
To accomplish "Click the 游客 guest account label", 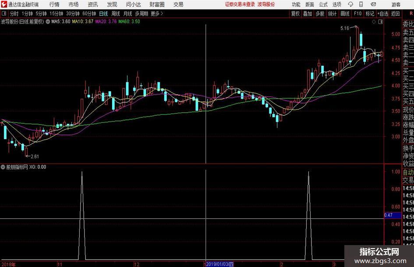I will tap(396, 4).
